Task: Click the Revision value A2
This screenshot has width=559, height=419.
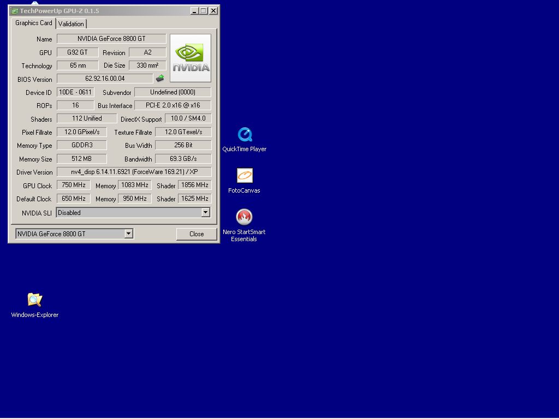Action: 147,52
